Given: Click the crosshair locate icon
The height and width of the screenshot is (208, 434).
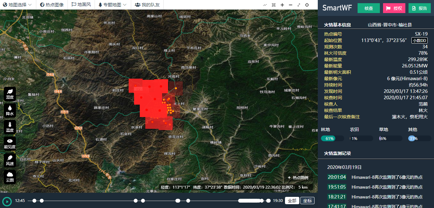Looking at the screenshot, I should (x=307, y=5).
